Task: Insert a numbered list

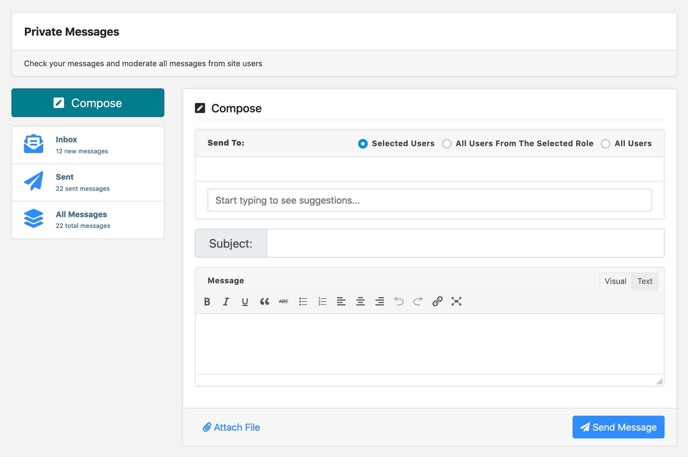Action: [322, 301]
